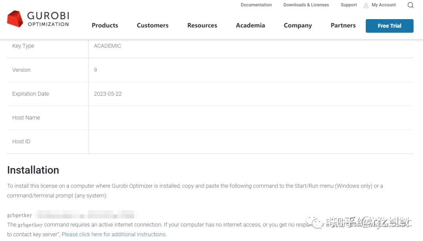Viewport: 423px width, 241px height.
Task: Select the Partners menu item
Action: pyautogui.click(x=343, y=25)
